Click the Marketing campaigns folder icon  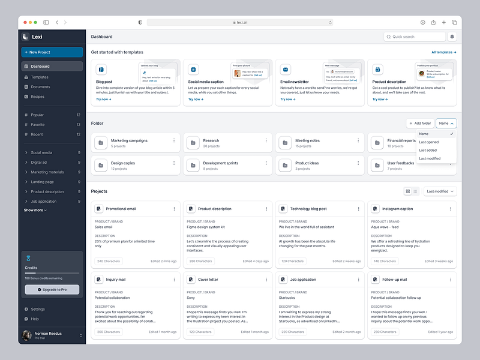[x=101, y=142]
